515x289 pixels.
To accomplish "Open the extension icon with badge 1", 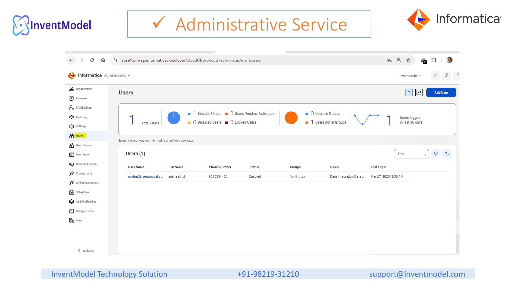I will [x=424, y=61].
